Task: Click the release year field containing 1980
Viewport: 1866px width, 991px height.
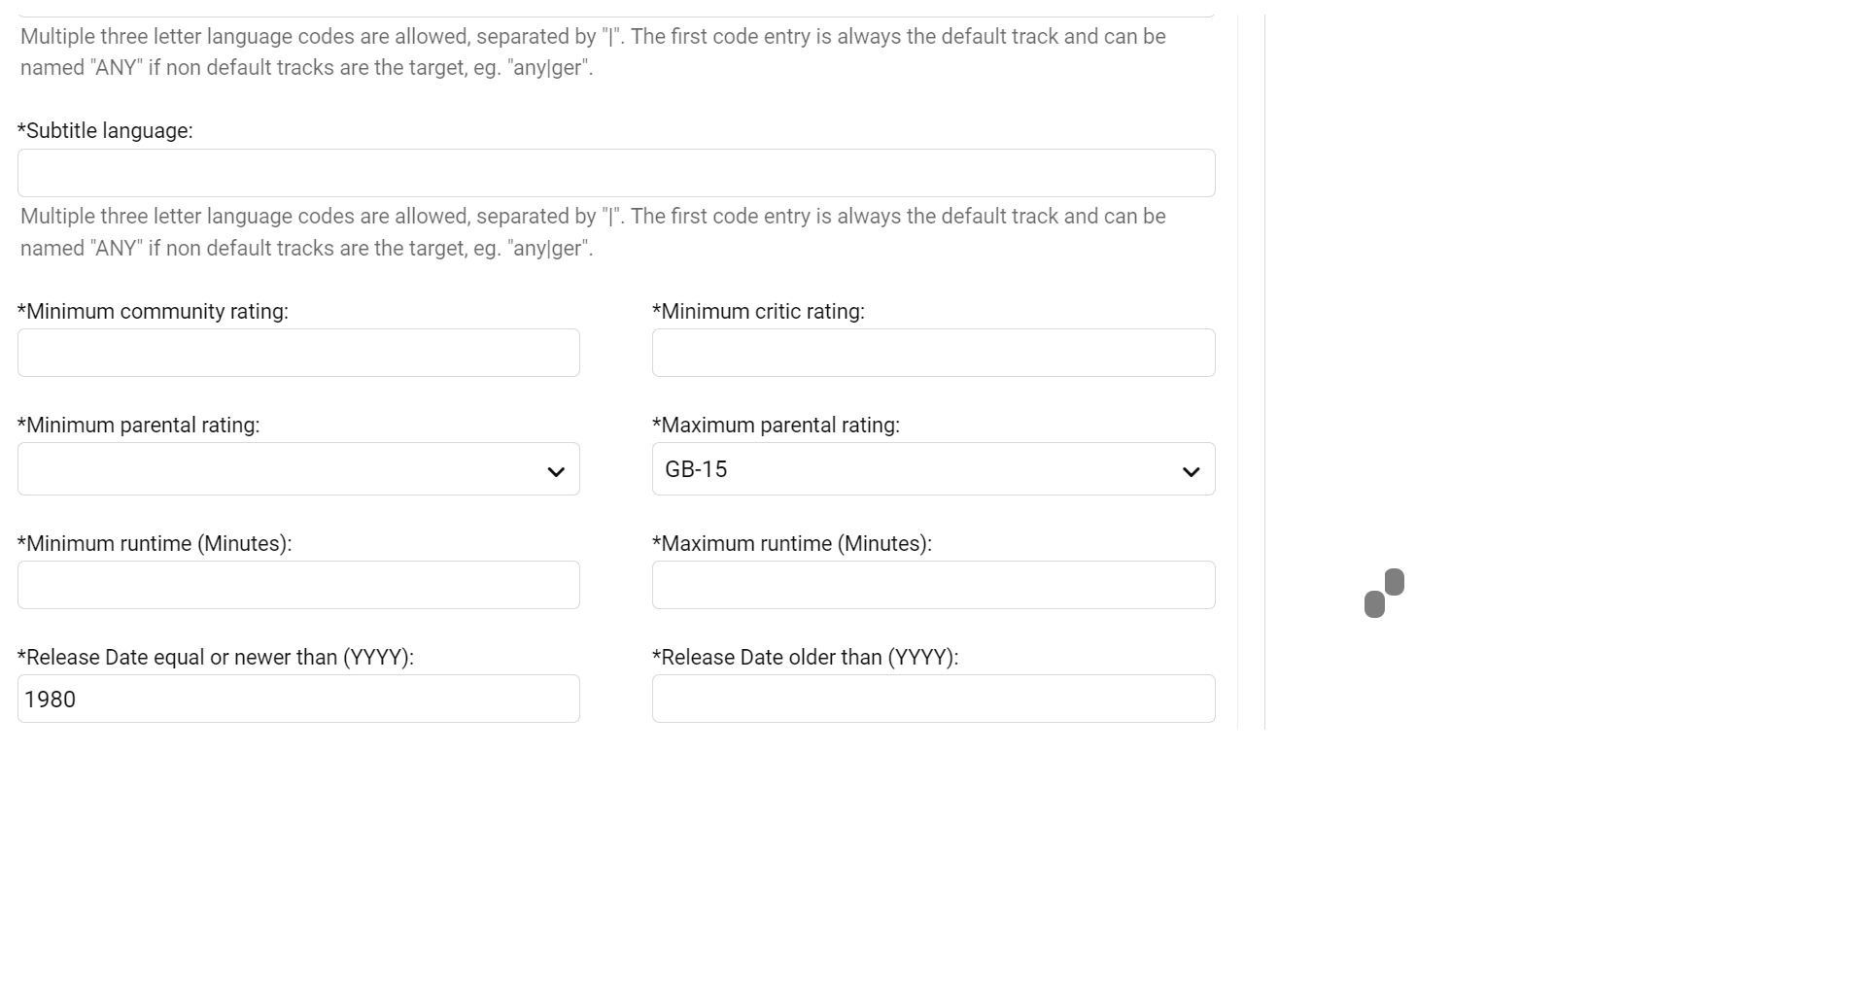Action: click(298, 699)
